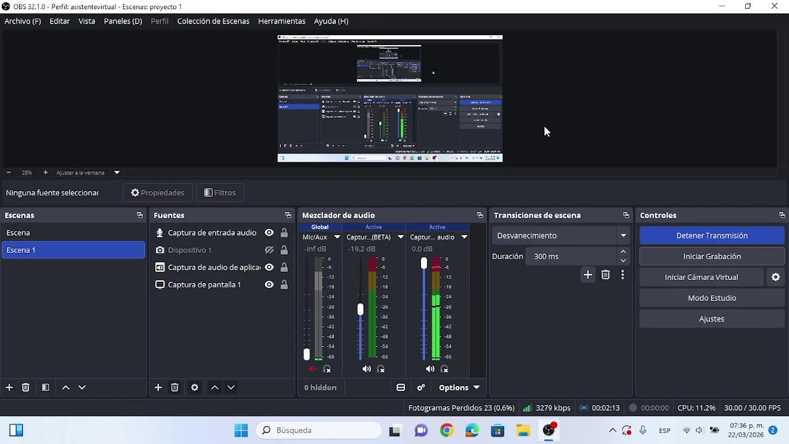The height and width of the screenshot is (444, 789).
Task: Open the Editar menu
Action: pos(60,21)
